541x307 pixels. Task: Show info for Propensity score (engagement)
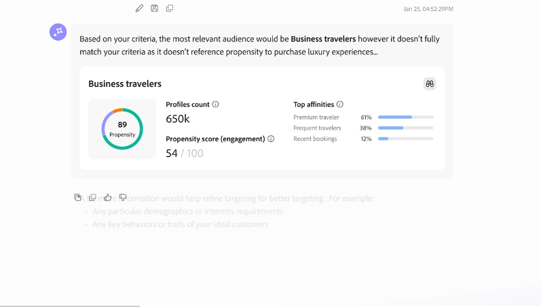pos(271,139)
